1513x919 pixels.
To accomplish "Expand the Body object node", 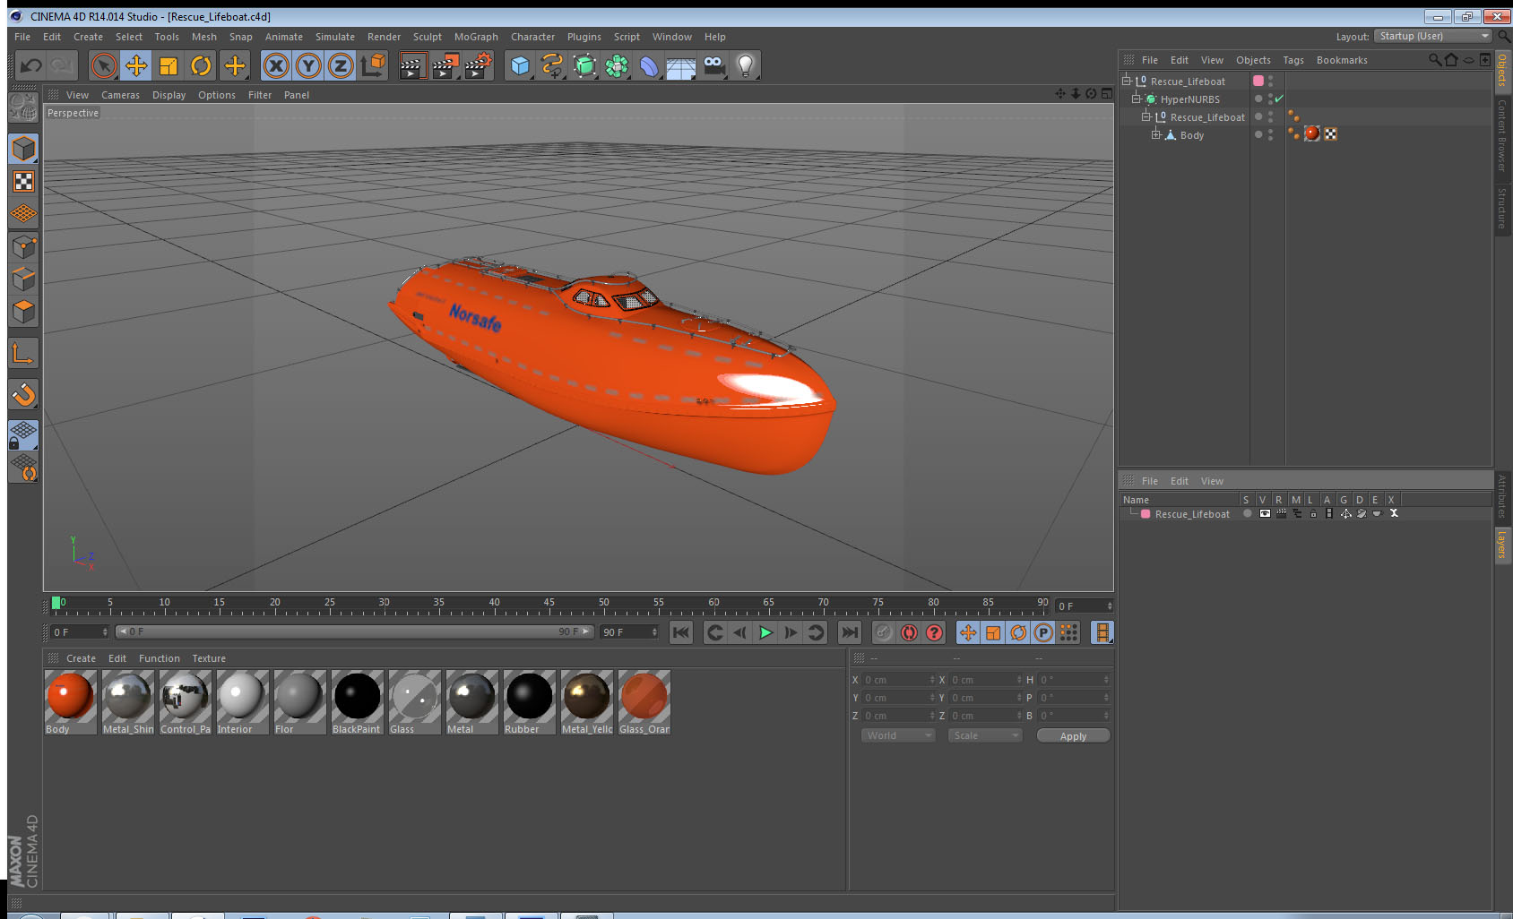I will point(1155,134).
